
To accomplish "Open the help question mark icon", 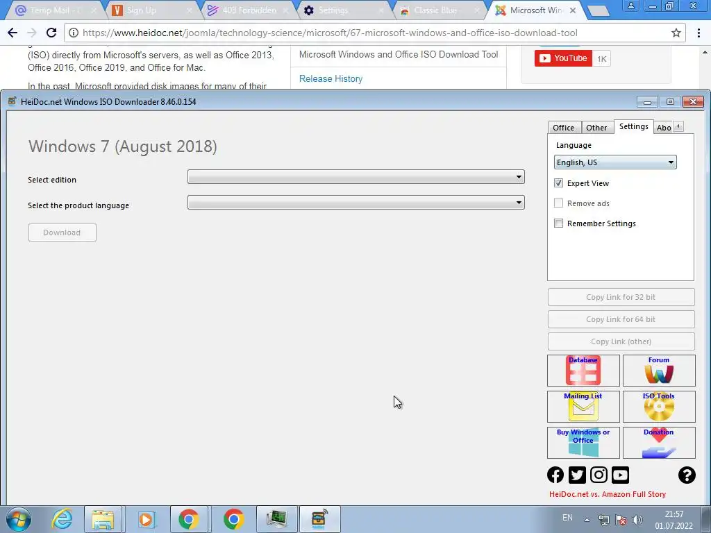I will pyautogui.click(x=687, y=475).
